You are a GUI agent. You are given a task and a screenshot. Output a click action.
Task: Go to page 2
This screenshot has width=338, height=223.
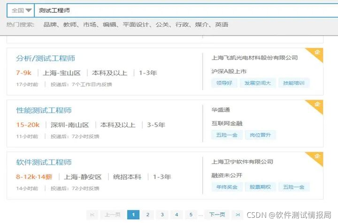pos(148,215)
